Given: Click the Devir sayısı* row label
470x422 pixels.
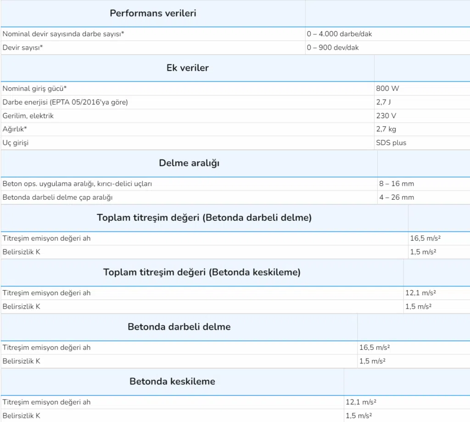Looking at the screenshot, I should (22, 48).
